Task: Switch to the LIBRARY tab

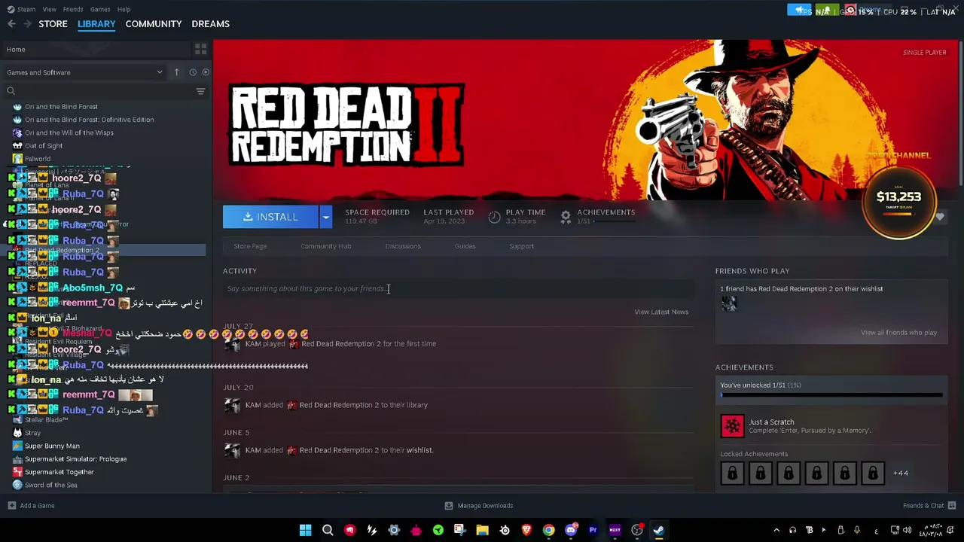Action: [x=96, y=24]
